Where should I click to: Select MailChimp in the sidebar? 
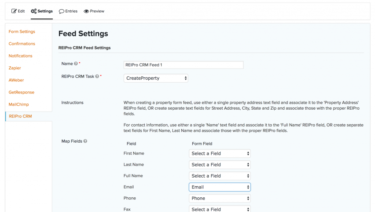[x=19, y=105]
